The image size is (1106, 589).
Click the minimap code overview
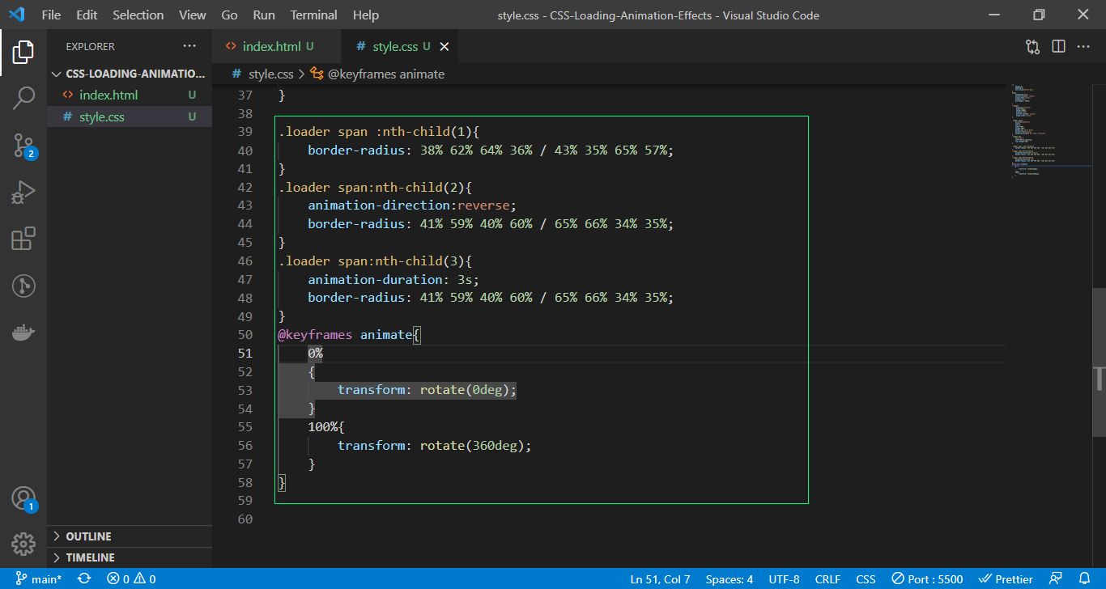1049,129
